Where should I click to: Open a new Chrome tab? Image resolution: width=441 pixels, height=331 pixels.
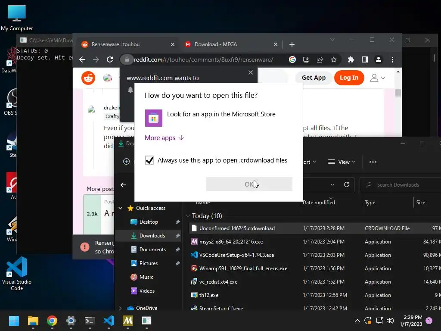[292, 44]
